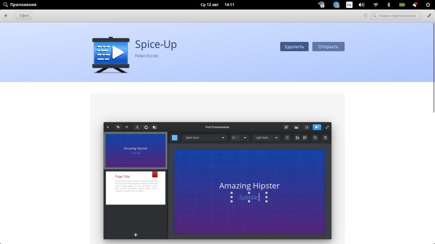The image size is (435, 244).
Task: Click the open folder icon in preview toolbar
Action: (296, 127)
